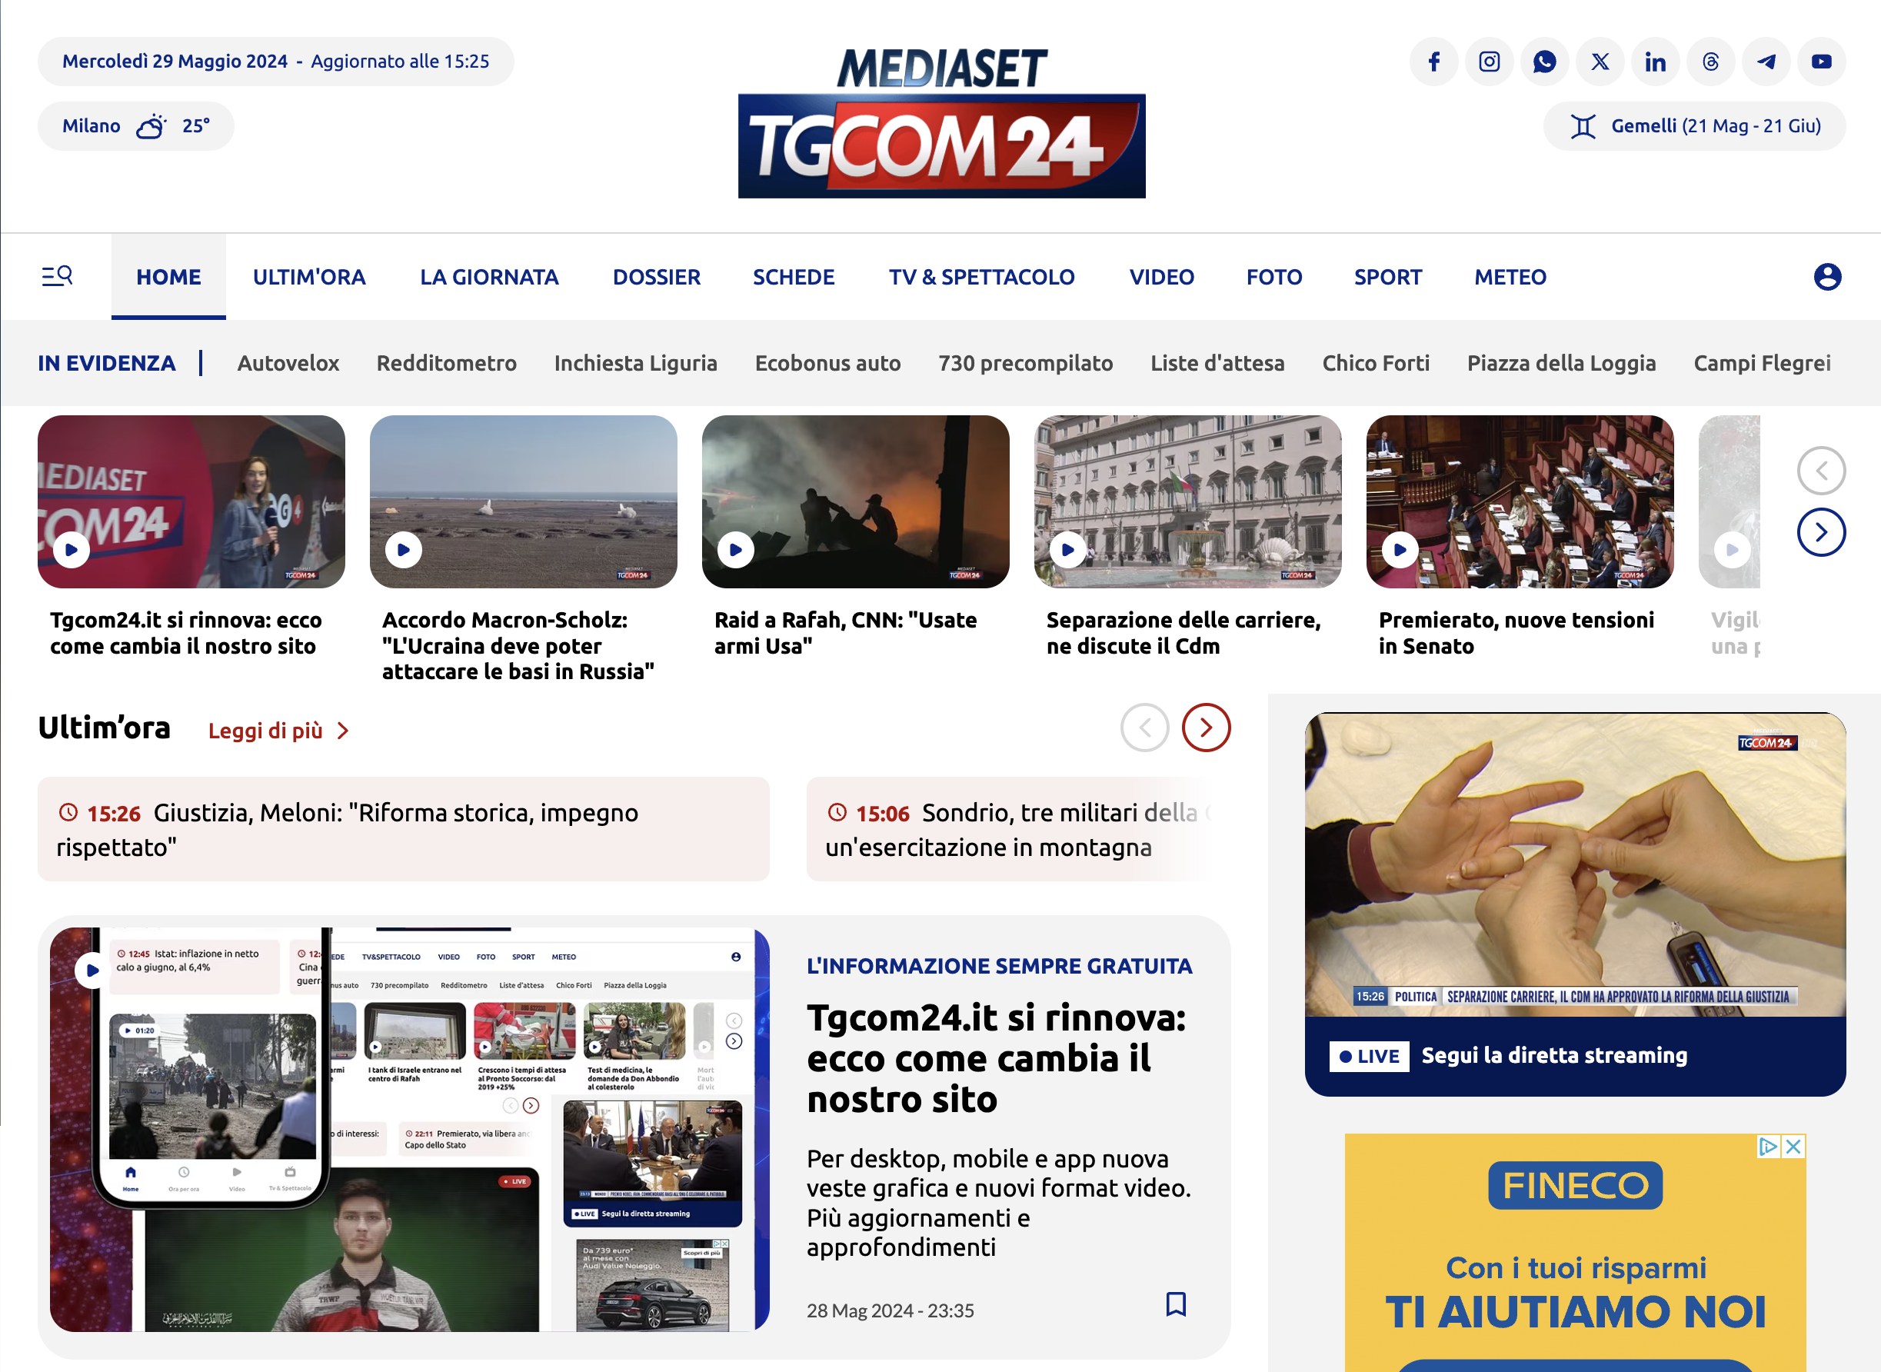Click the Instagram icon in header

[x=1489, y=62]
